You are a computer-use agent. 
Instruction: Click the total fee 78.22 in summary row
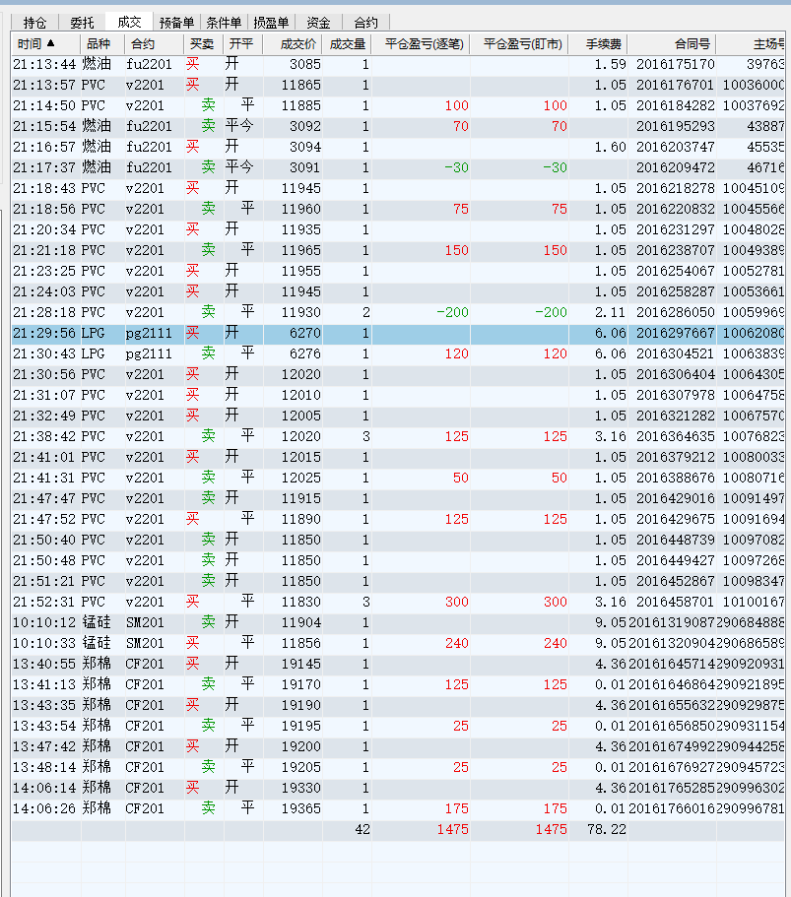click(607, 829)
